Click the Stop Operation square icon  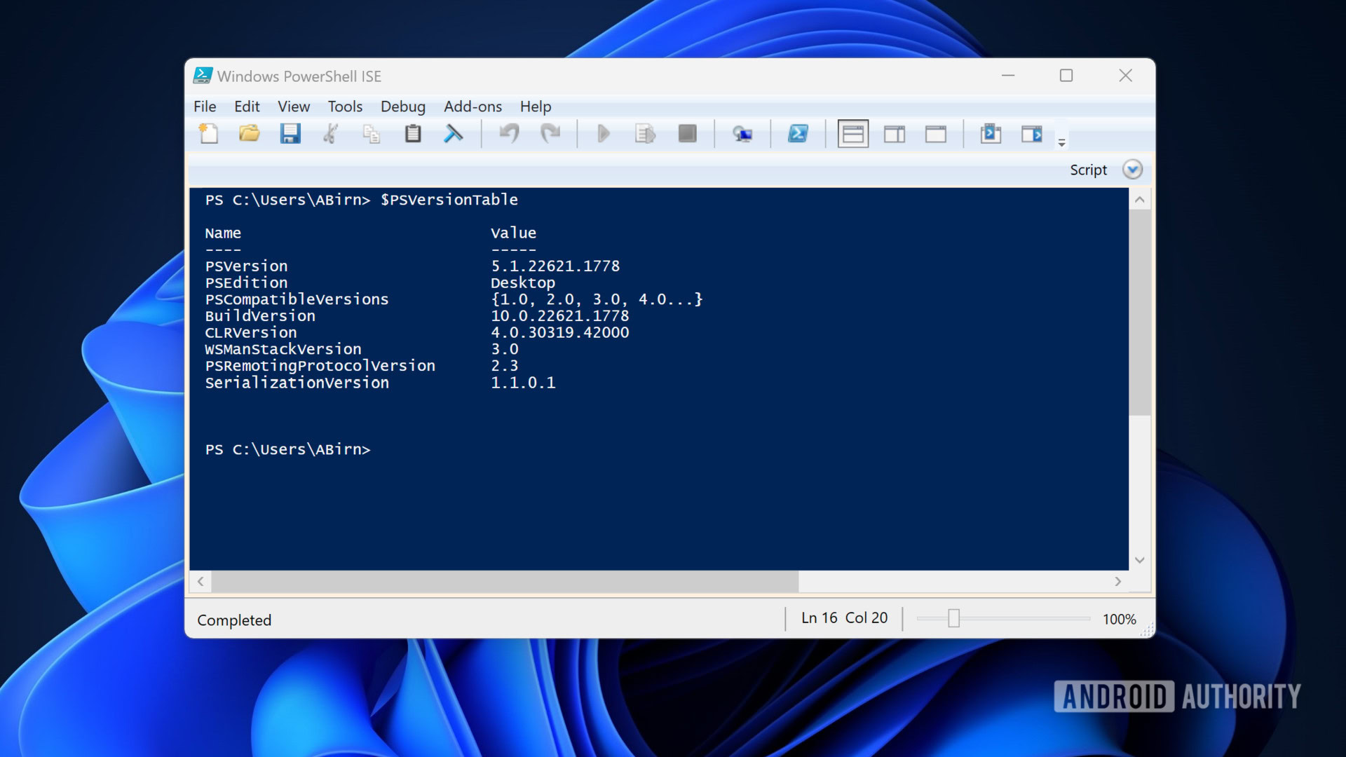click(687, 133)
